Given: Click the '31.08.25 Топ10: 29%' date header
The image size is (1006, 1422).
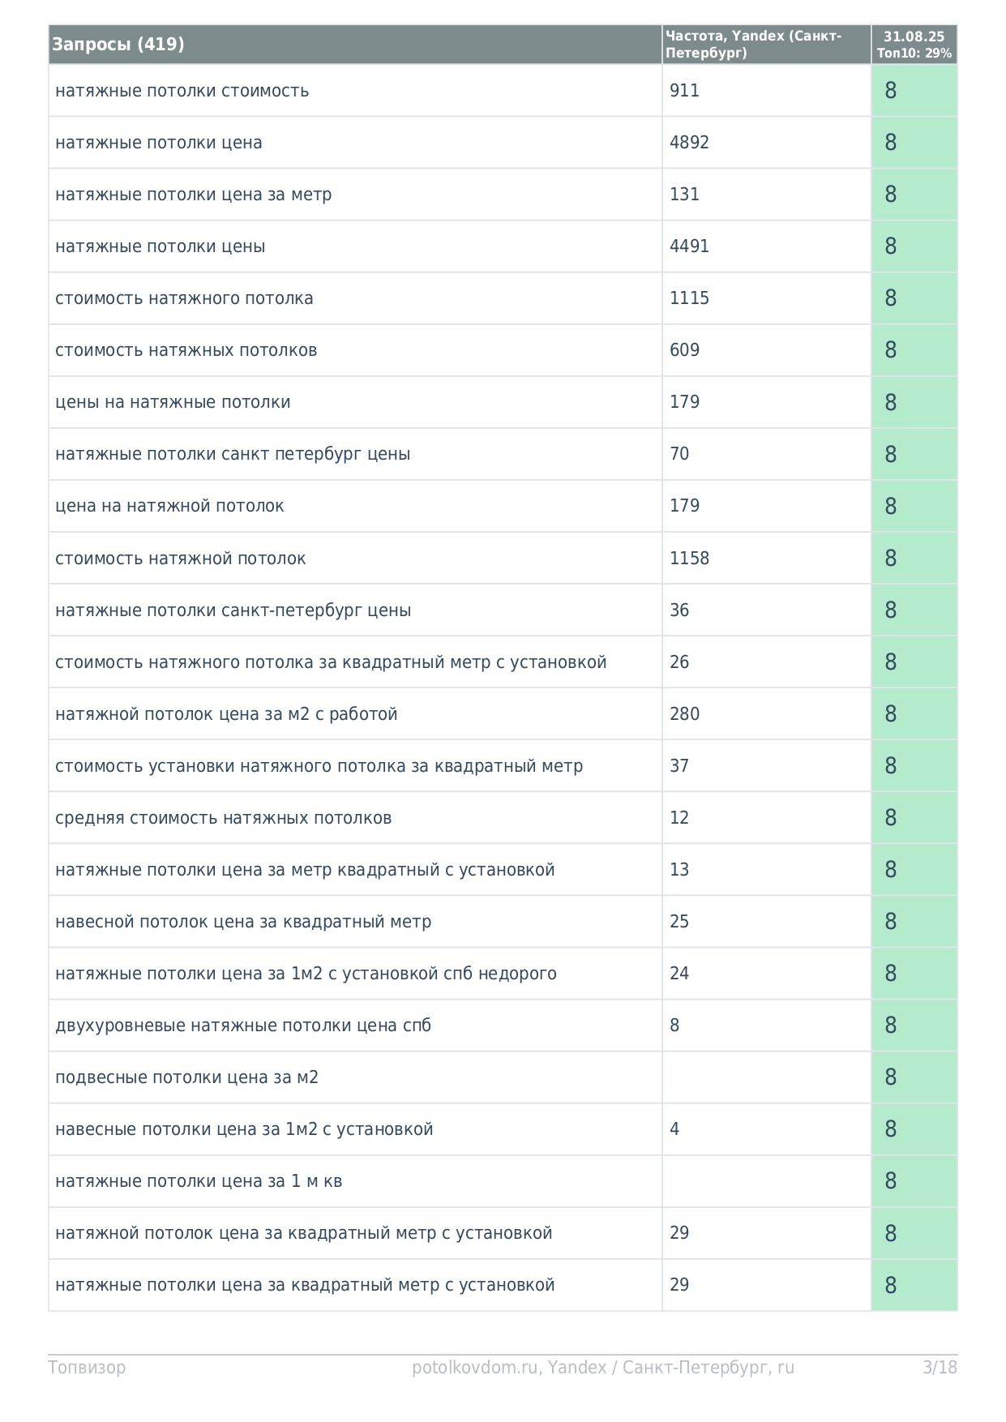Looking at the screenshot, I should [914, 45].
